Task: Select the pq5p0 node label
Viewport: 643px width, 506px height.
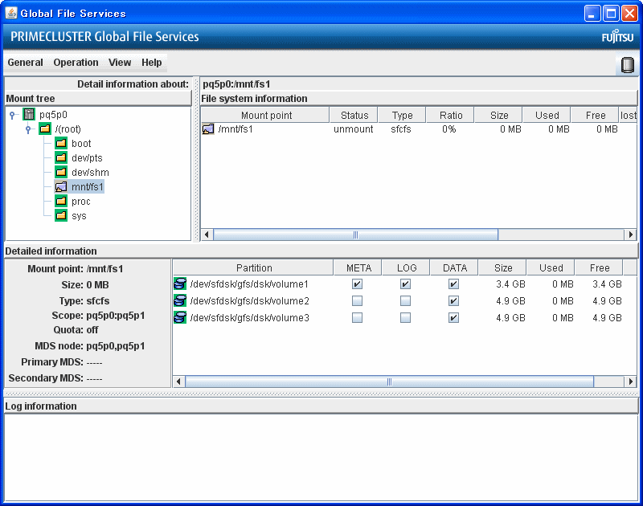Action: pyautogui.click(x=53, y=115)
